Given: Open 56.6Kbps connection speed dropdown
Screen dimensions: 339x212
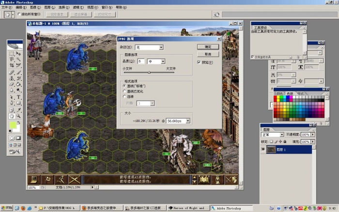Looking at the screenshot, I should [188, 121].
